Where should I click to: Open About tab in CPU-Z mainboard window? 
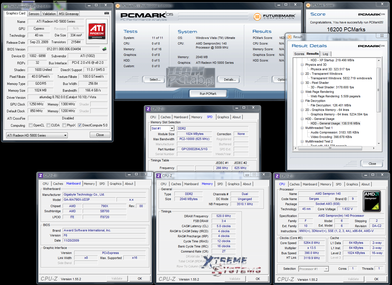point(129,184)
